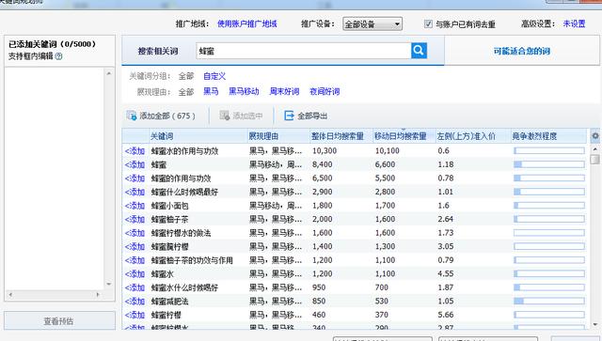602x341 pixels.
Task: Click left arrow of added-keywords horizontal scrollbar
Action: click(10, 295)
